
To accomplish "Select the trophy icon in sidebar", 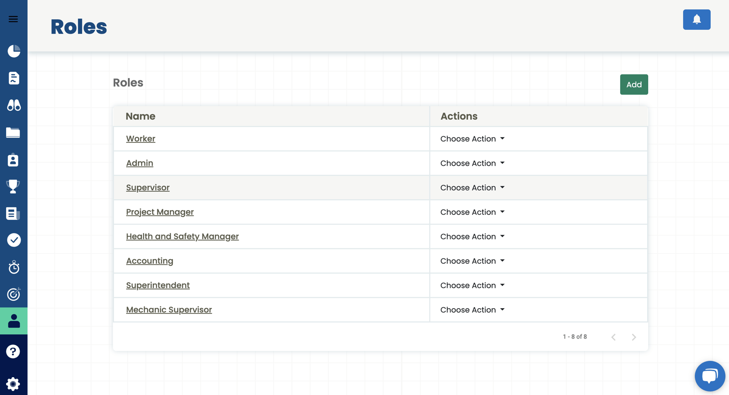I will pyautogui.click(x=13, y=186).
